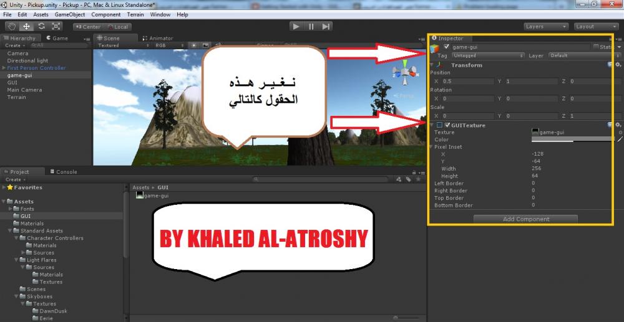Open the GameObject menu
Screen dimensions: 624x322
pos(70,14)
